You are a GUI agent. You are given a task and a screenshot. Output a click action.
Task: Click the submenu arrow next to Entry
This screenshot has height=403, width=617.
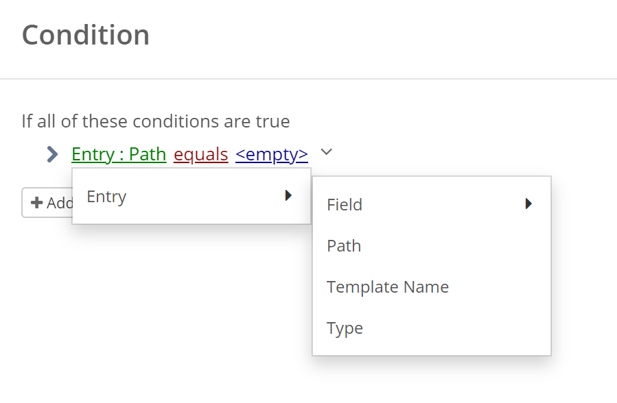[x=288, y=195]
